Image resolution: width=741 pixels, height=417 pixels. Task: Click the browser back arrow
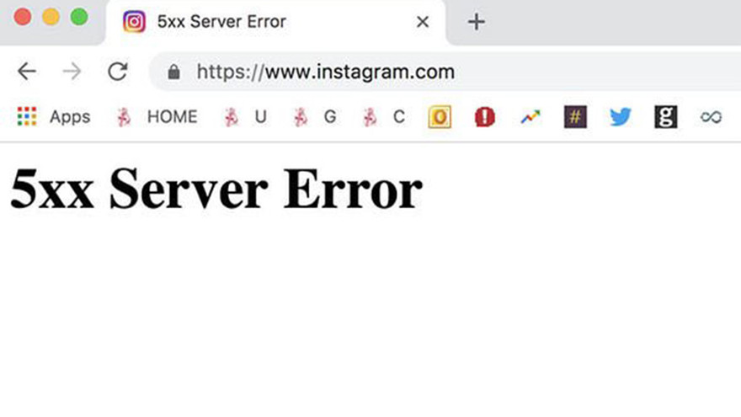pyautogui.click(x=27, y=72)
